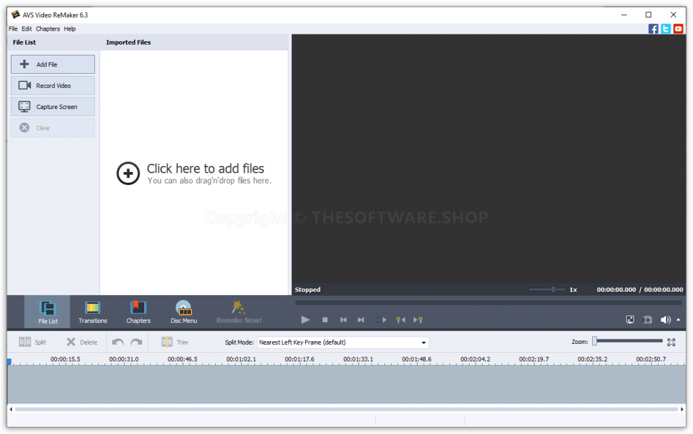Screen dimensions: 693x434
Task: Click the AVS Video ReMaker app icon
Action: 16,15
